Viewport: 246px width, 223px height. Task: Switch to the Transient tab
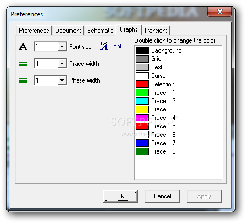[x=155, y=31]
